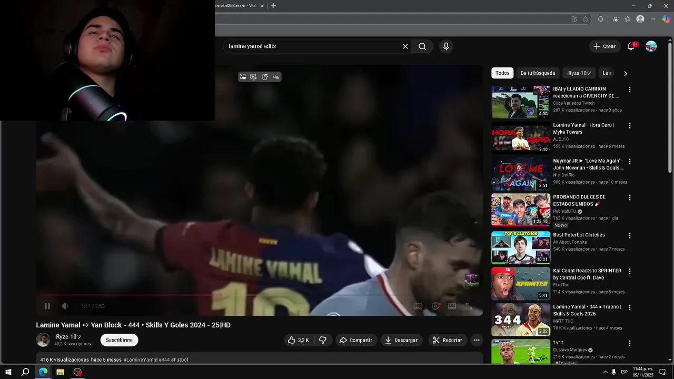674x379 pixels.
Task: Open options menu for 1v11 video
Action: pos(629,343)
